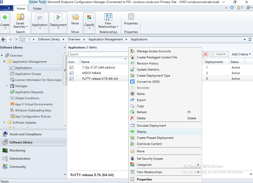This screenshot has width=253, height=183.
Task: Choose Deploy from the context menu
Action: point(165,132)
